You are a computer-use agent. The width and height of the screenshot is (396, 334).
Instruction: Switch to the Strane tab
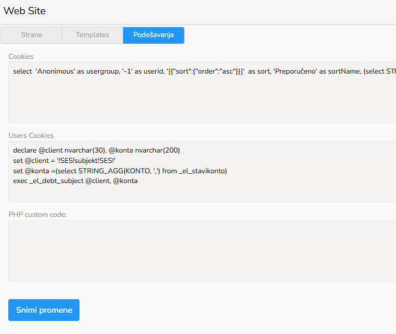pyautogui.click(x=32, y=35)
